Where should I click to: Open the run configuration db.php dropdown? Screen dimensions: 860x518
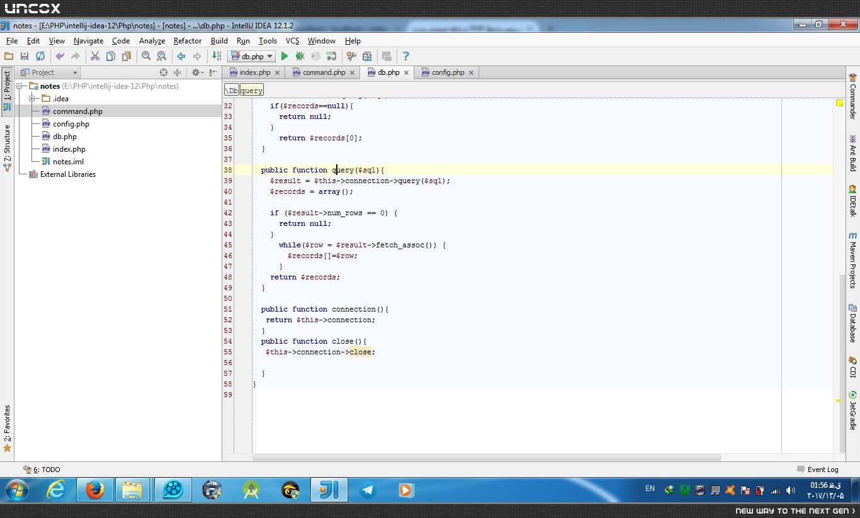252,57
